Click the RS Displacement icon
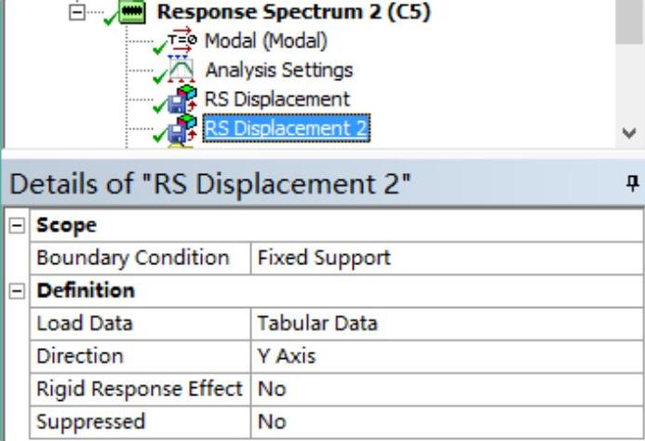Screen dimensions: 645x441 tap(180, 99)
